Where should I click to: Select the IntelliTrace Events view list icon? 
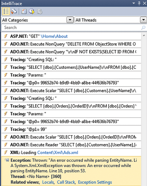pyautogui.click(x=6, y=12)
